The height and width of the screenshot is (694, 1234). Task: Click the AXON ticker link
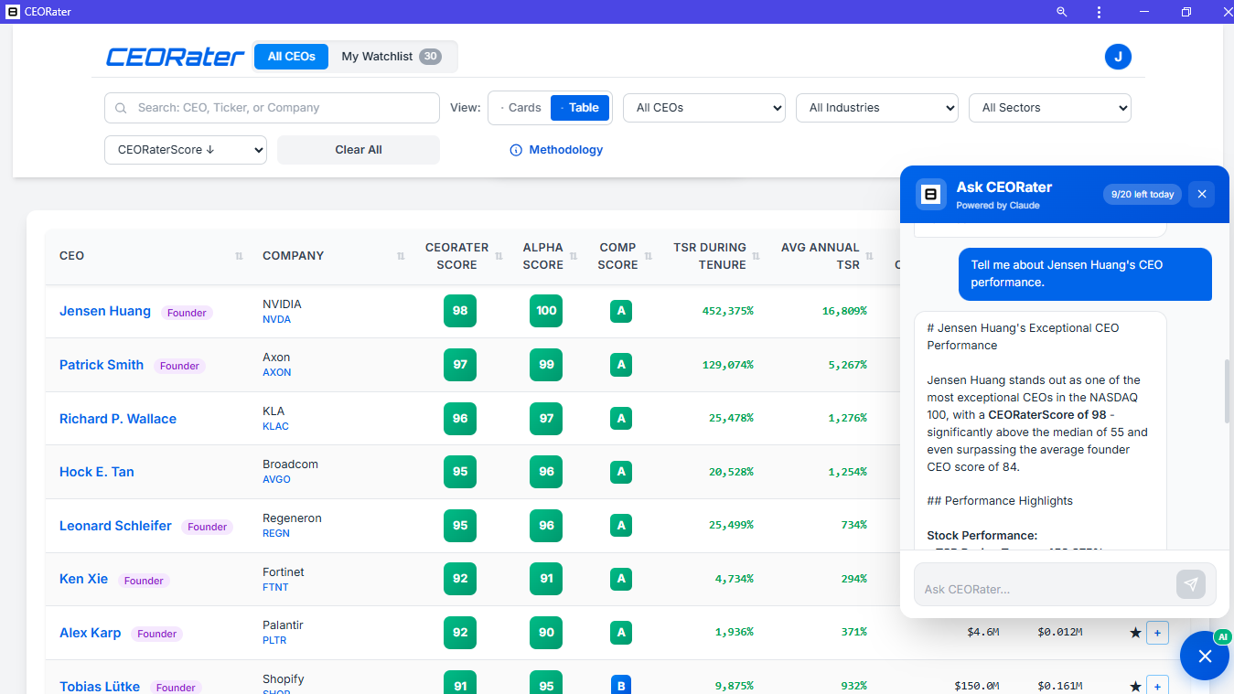277,373
